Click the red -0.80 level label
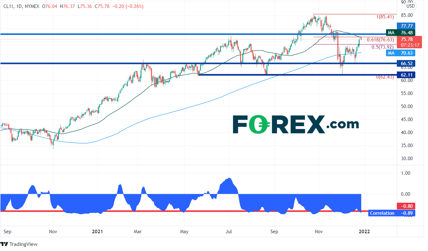 pos(407,206)
